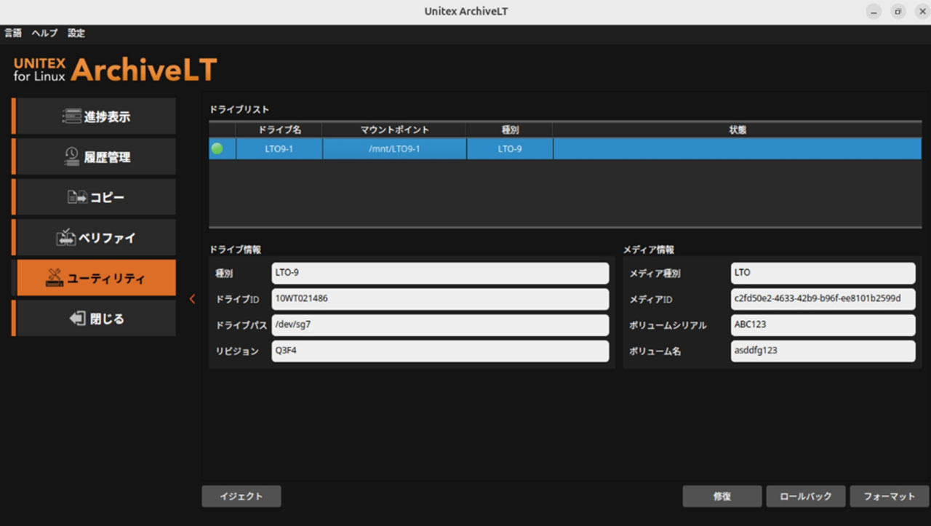
Task: Go to 履歴管理 history management
Action: 95,157
